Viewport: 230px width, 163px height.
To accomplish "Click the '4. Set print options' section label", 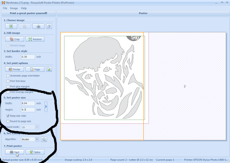I will click(16, 63).
